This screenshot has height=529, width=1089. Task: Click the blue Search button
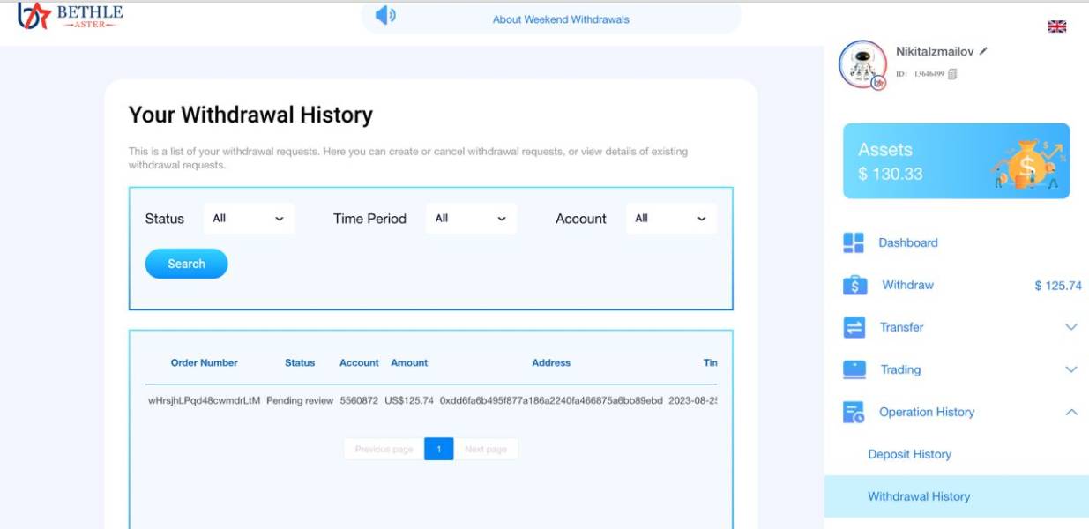186,264
